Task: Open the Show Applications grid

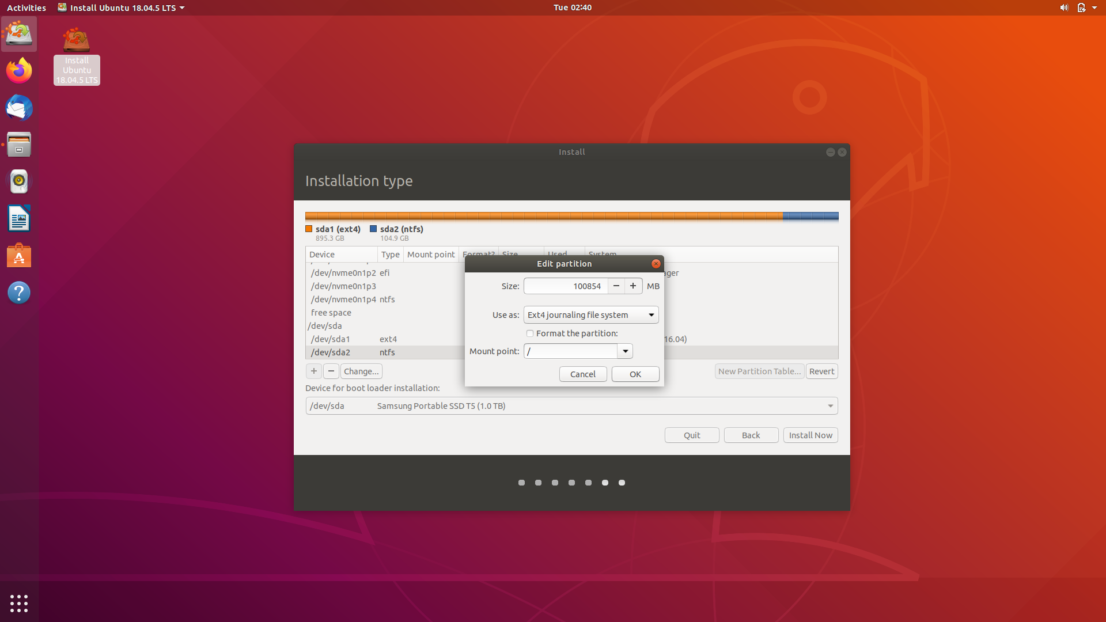Action: [19, 603]
